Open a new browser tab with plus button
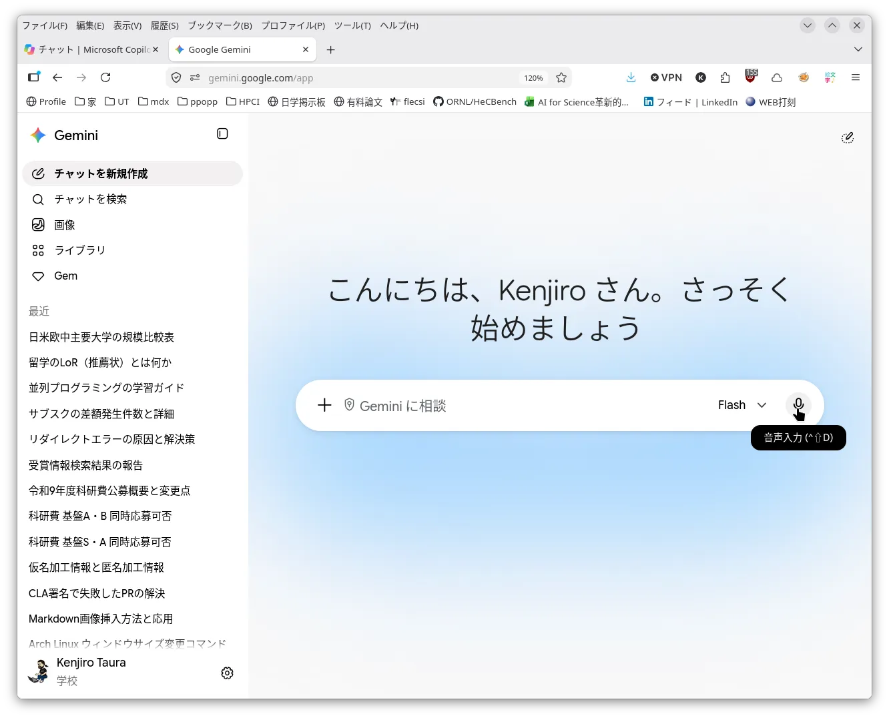The image size is (889, 718). point(330,49)
